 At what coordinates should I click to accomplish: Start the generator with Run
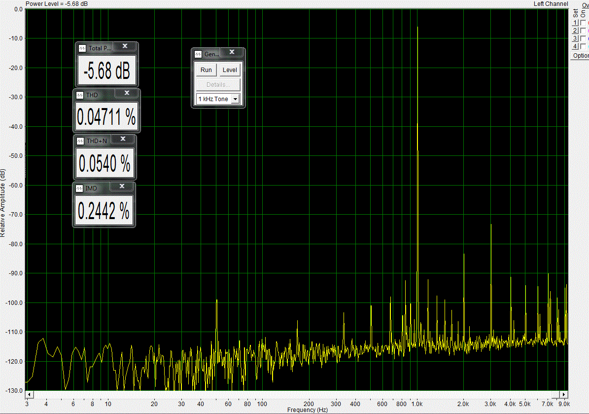206,70
